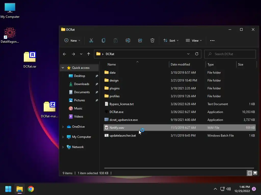Click the horizontal scrollbar in file list
261x195 pixels.
point(179,168)
